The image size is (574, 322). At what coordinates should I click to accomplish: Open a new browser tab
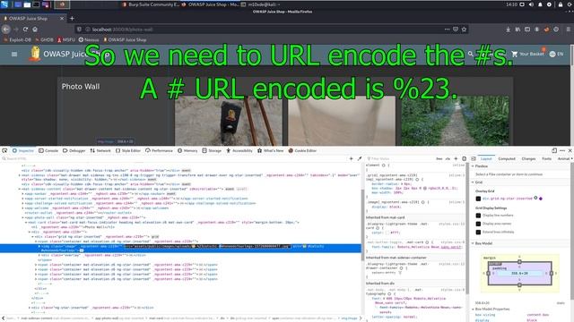(x=72, y=18)
